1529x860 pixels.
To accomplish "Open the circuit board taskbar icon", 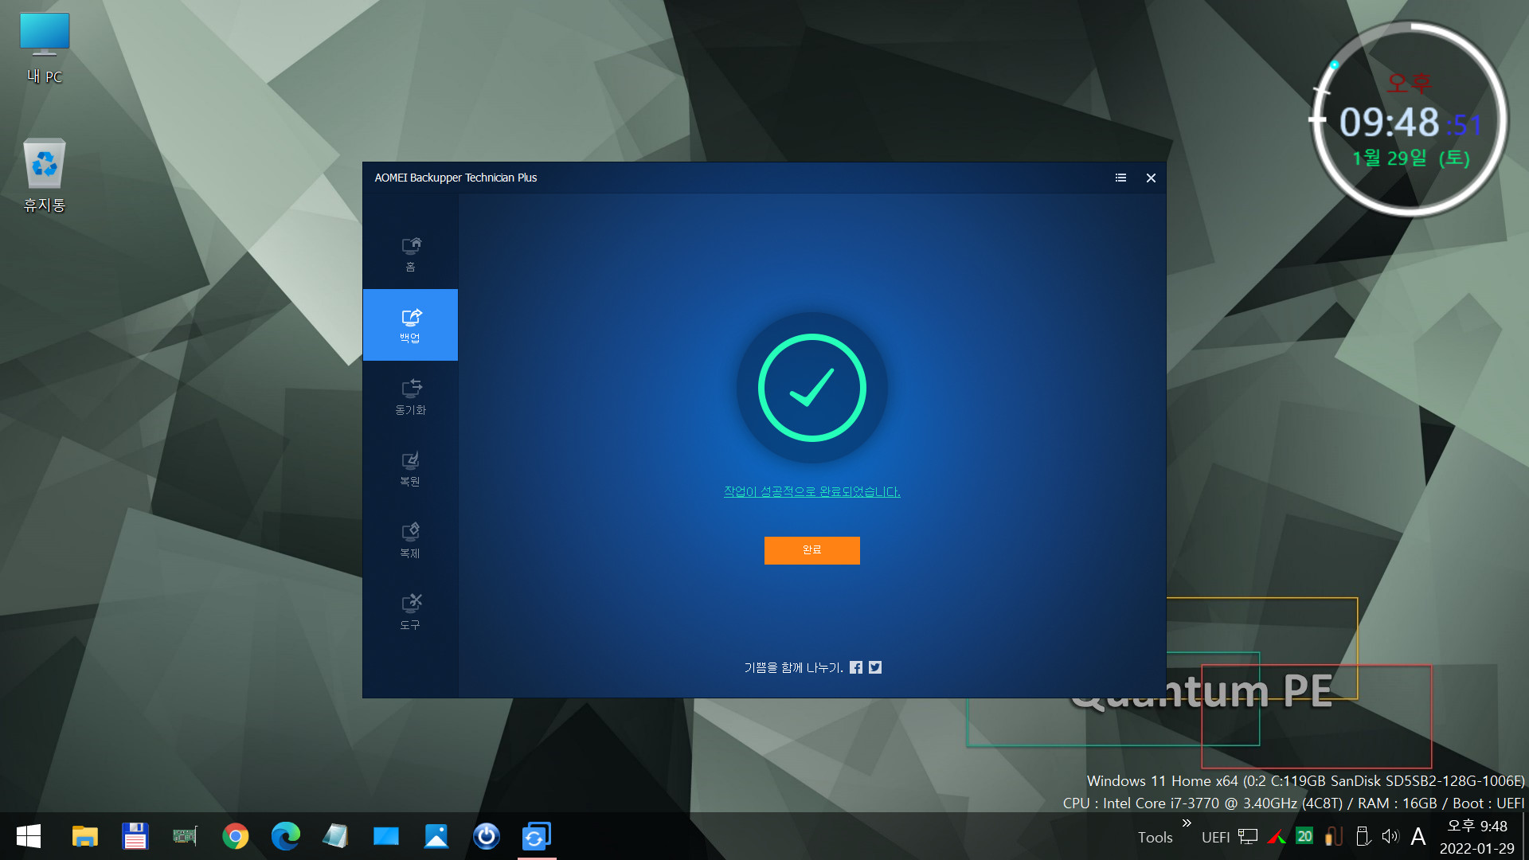I will tap(185, 836).
